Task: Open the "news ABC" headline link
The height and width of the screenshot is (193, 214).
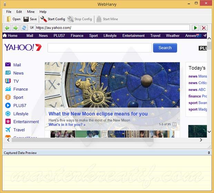Action: (x=197, y=90)
